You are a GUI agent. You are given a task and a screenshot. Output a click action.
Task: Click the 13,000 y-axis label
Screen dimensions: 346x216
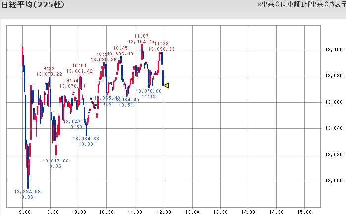coord(334,181)
